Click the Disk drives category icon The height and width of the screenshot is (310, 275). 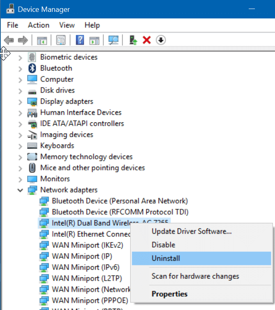tap(32, 92)
